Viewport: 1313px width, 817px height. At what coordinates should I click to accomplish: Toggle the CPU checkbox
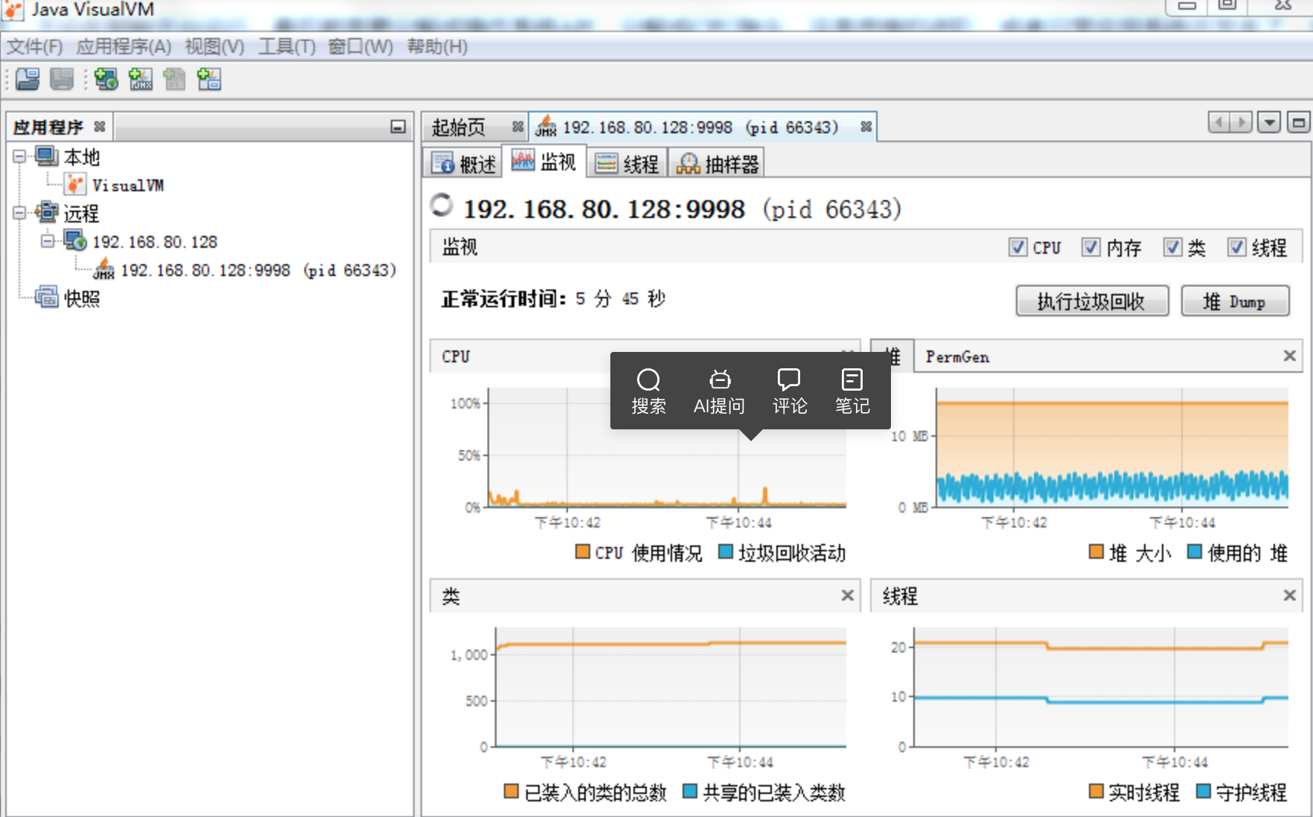(x=1018, y=247)
